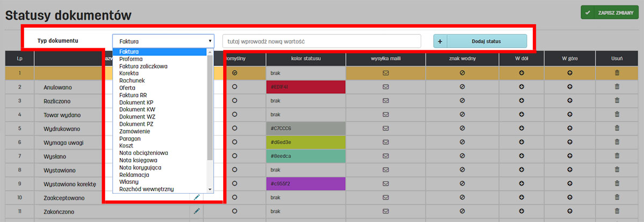Select default radio for Wystawiono korektę
Viewport: 644px width, 222px height.
click(235, 184)
